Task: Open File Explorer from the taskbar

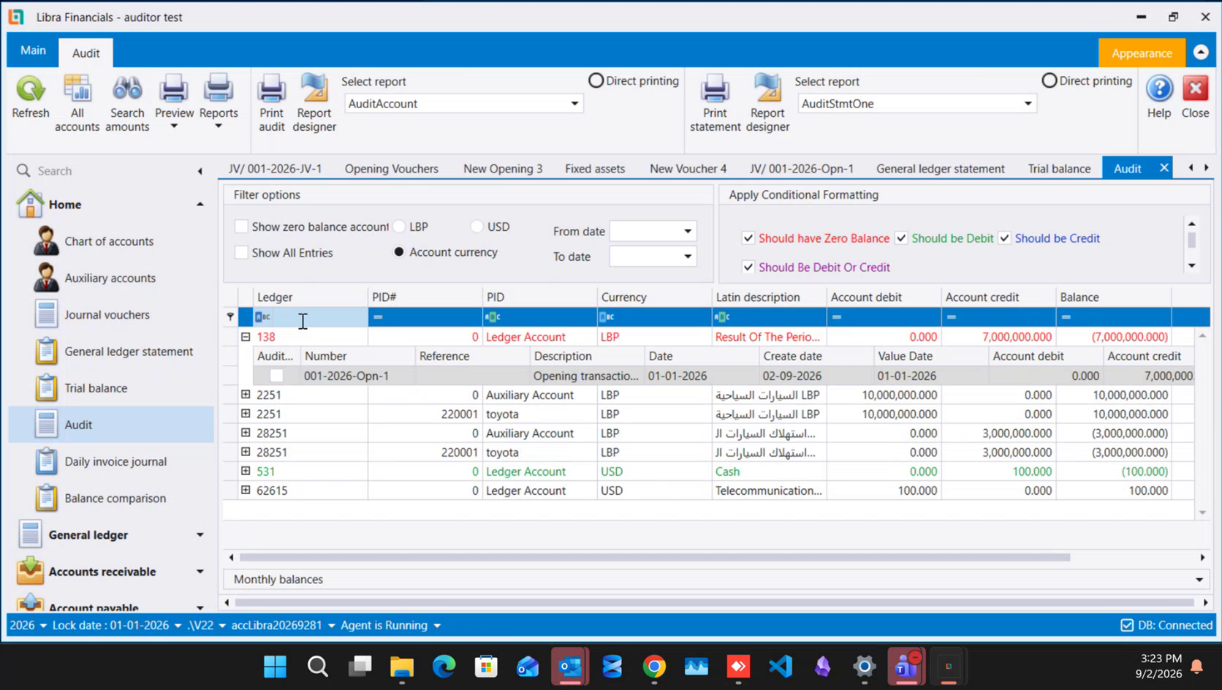Action: 401,667
